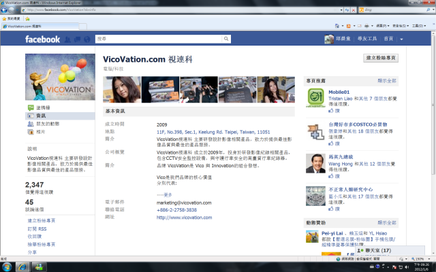Image resolution: width=436 pixels, height=272 pixels.
Task: Click 馬英九 portrait thumbnail
Action: pos(315,163)
